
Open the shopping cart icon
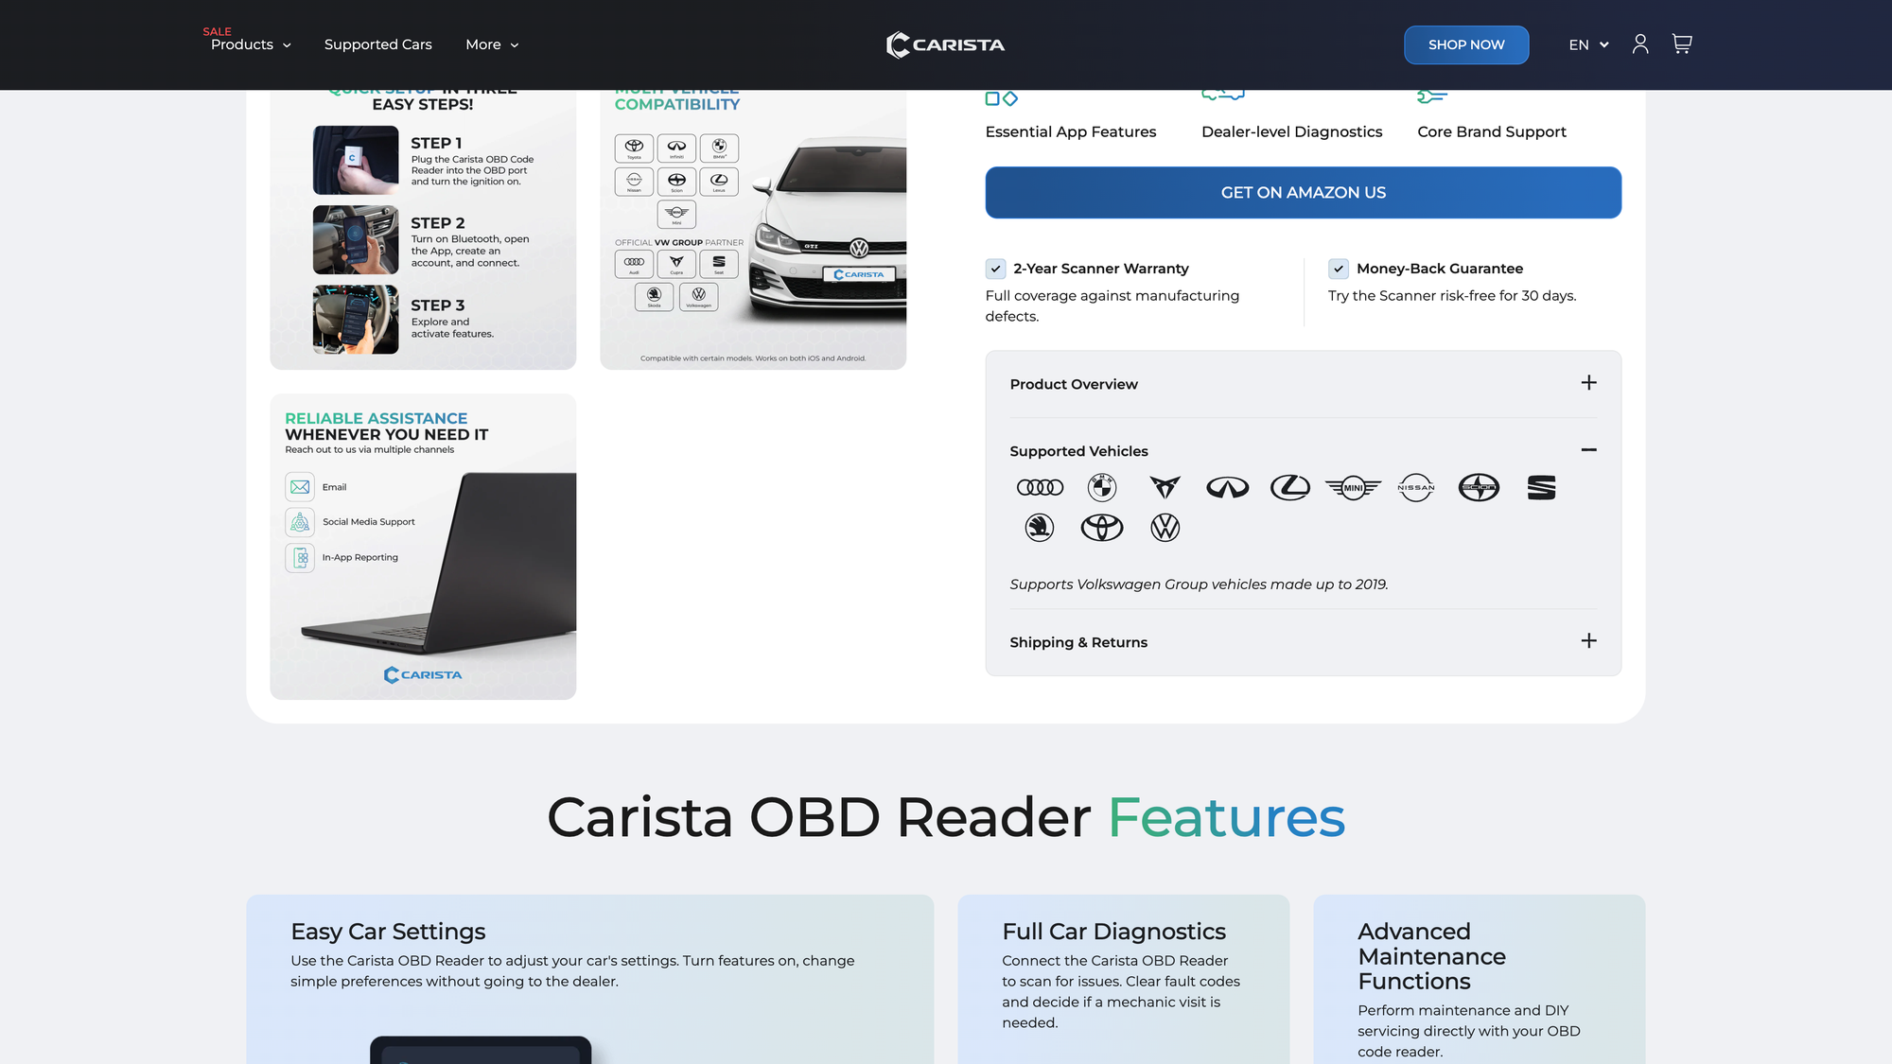[1682, 44]
